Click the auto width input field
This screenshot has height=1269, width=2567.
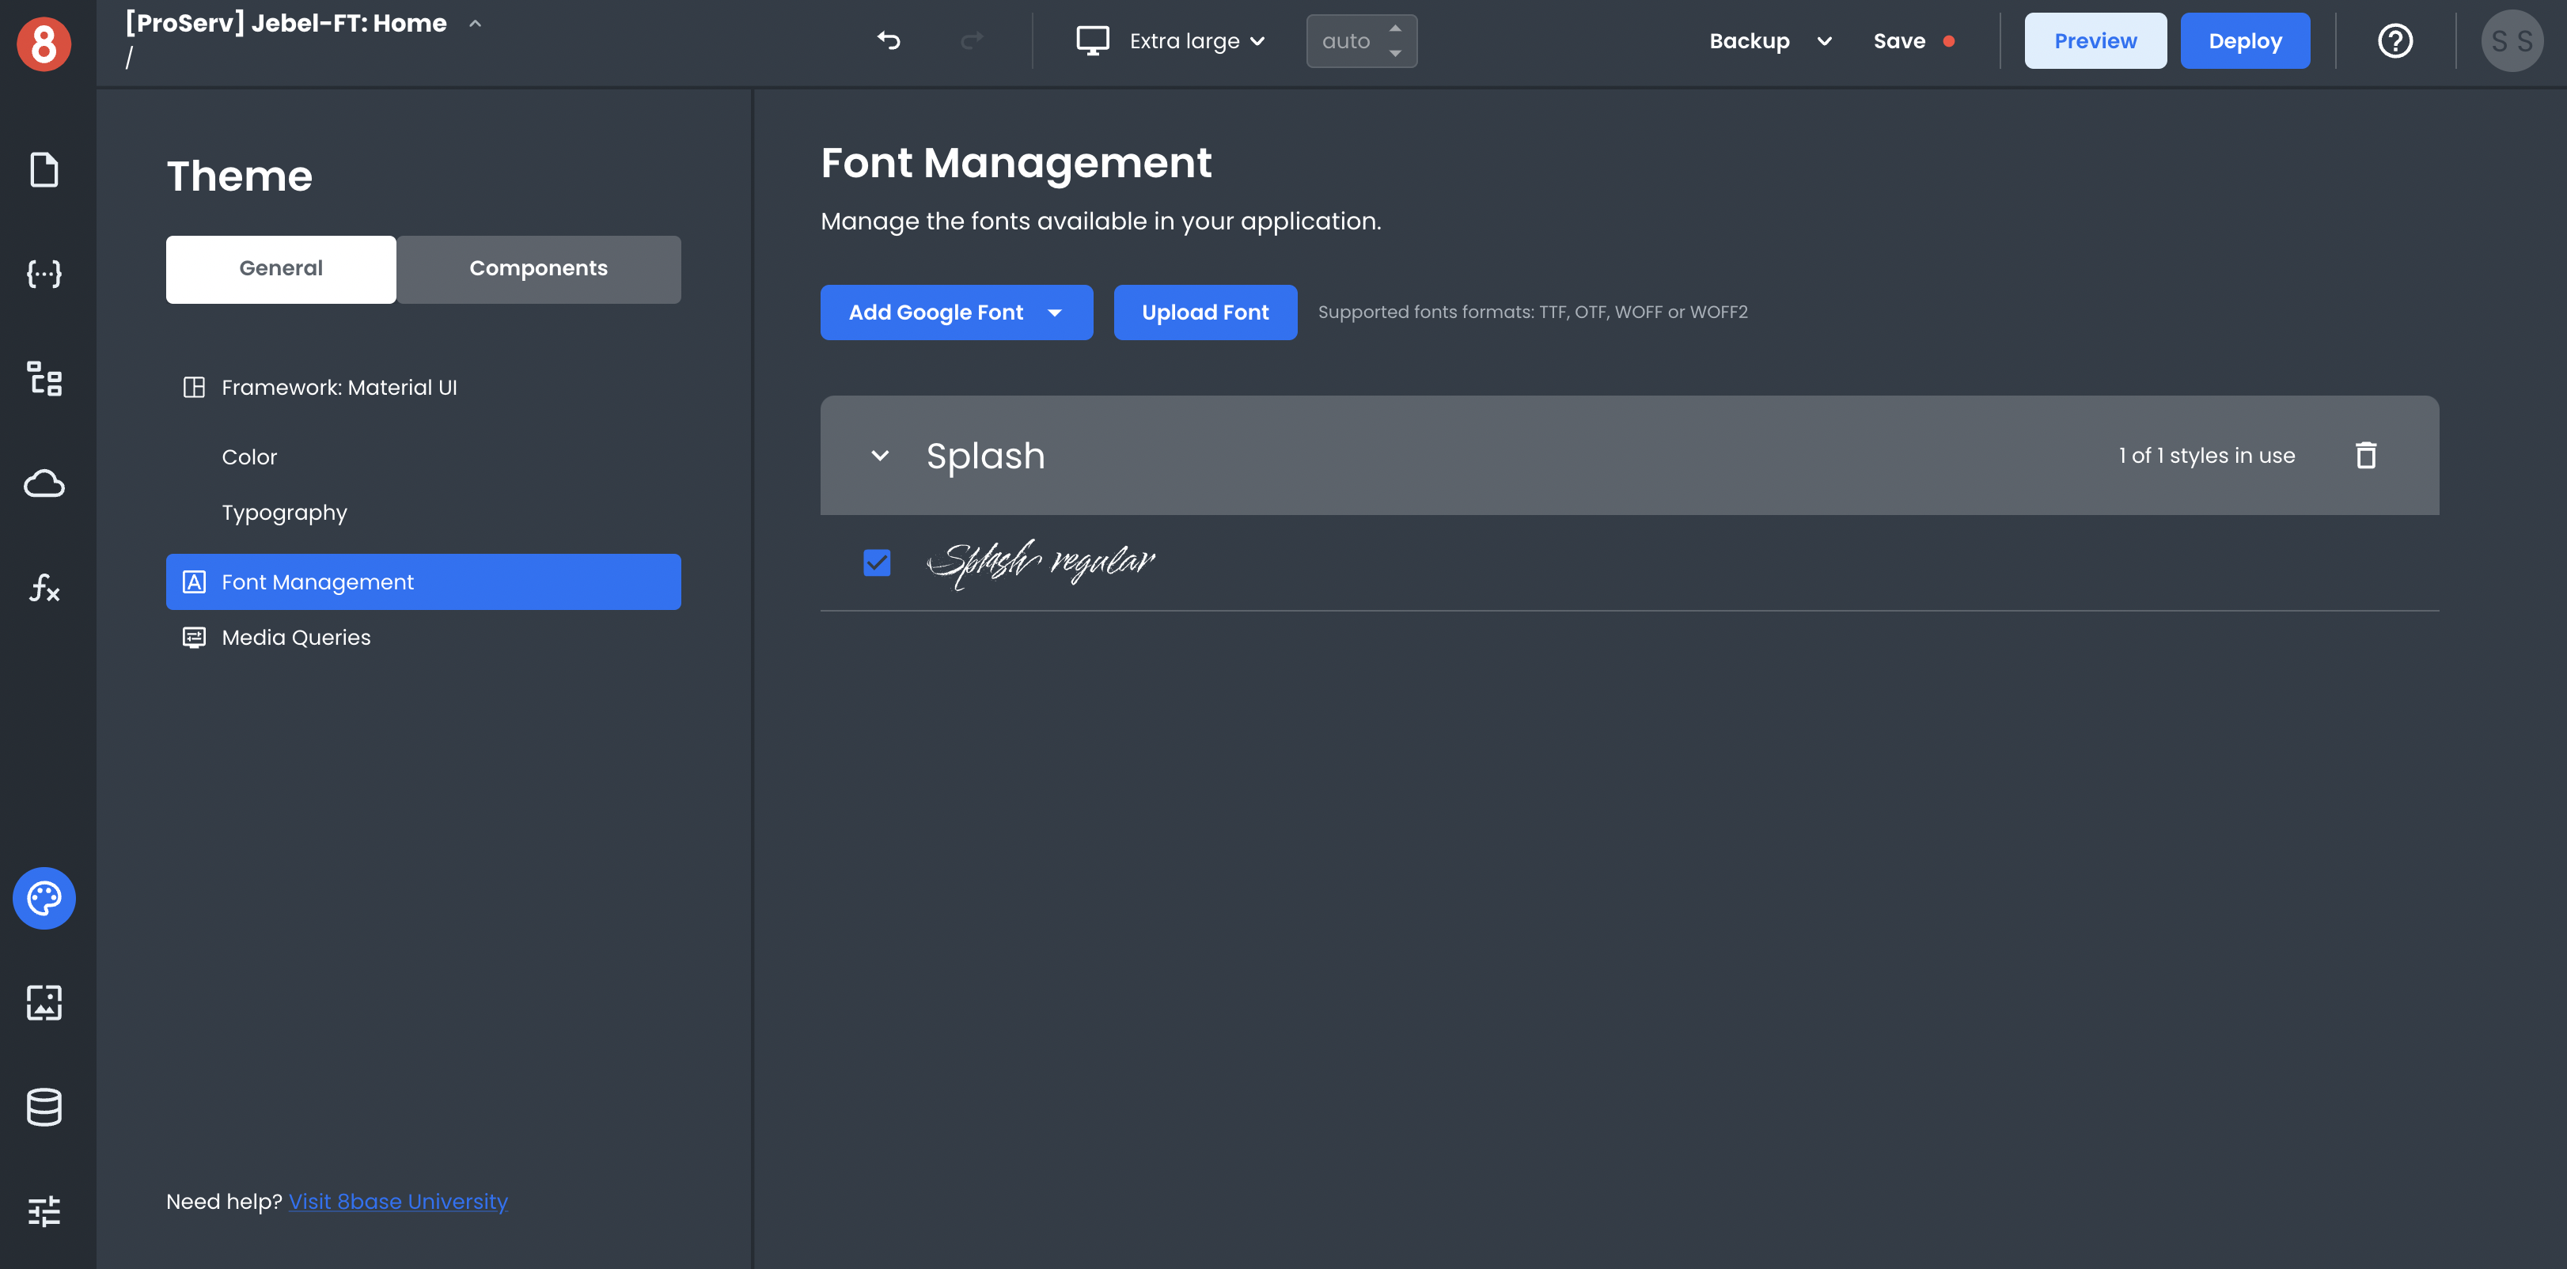click(1346, 41)
